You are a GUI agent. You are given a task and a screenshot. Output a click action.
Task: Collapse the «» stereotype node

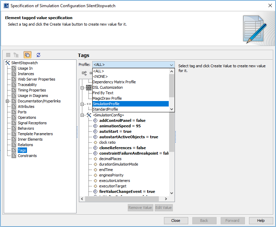tap(82, 104)
